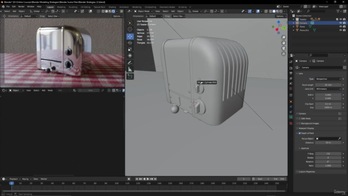
Task: Collapse the Lens panel
Action: (301, 73)
